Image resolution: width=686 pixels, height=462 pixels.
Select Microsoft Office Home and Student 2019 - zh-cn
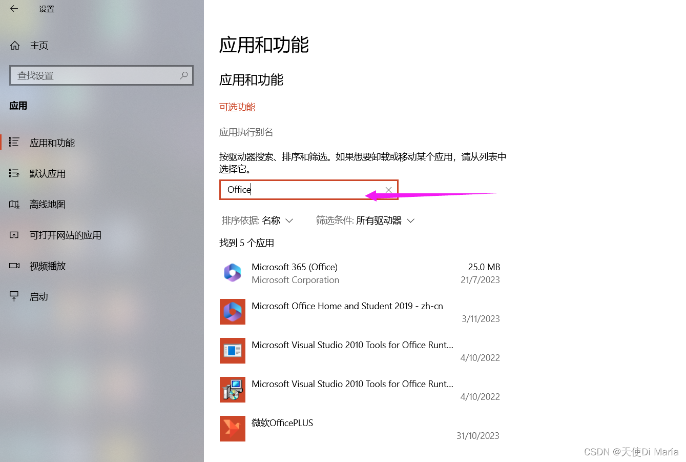(347, 306)
